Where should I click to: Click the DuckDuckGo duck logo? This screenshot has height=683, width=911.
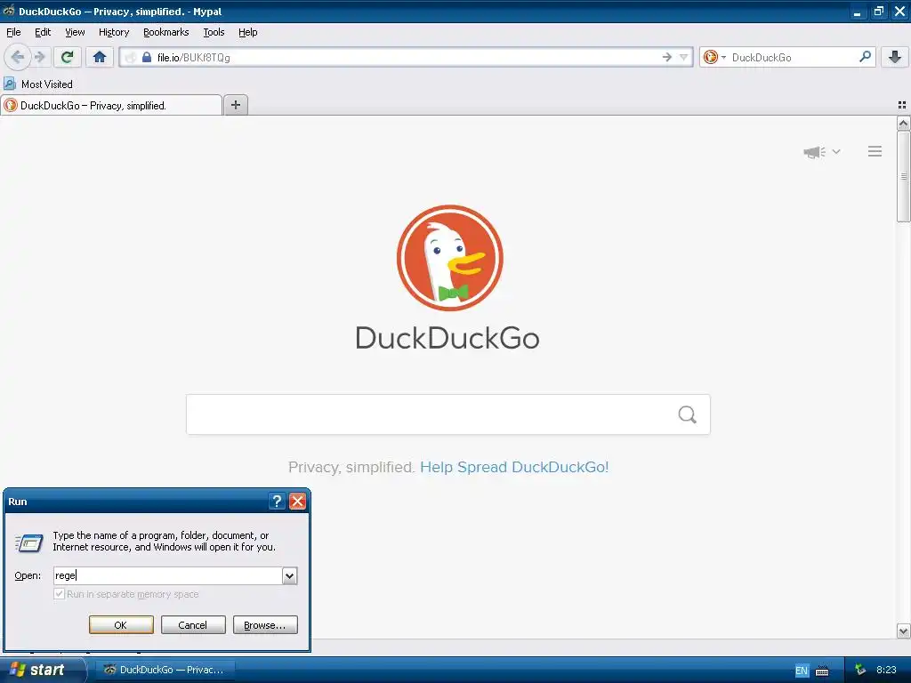click(449, 258)
